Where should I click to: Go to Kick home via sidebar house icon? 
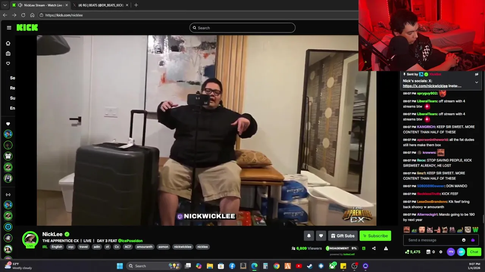point(8,43)
